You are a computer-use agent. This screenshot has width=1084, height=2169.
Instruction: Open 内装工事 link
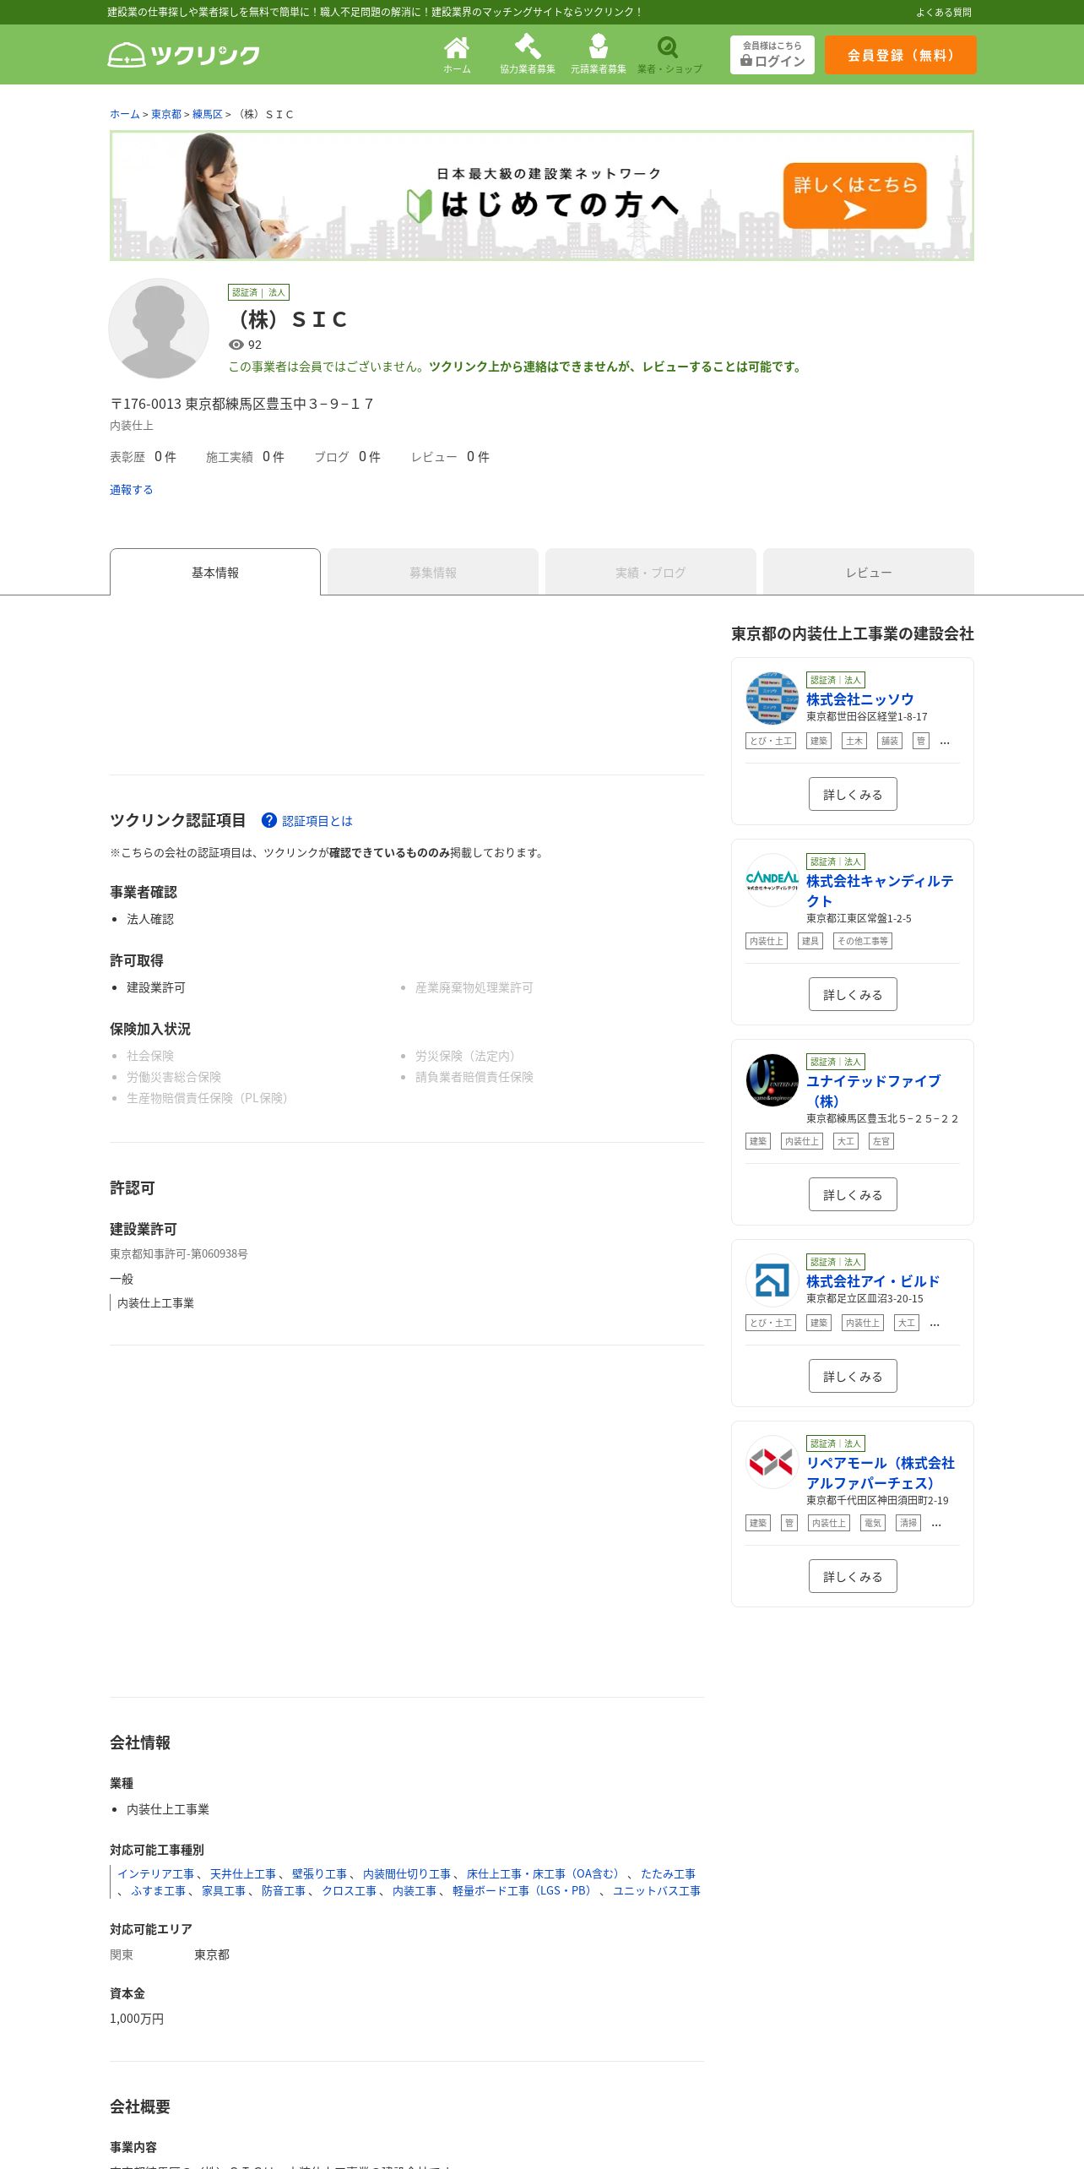[x=415, y=1890]
